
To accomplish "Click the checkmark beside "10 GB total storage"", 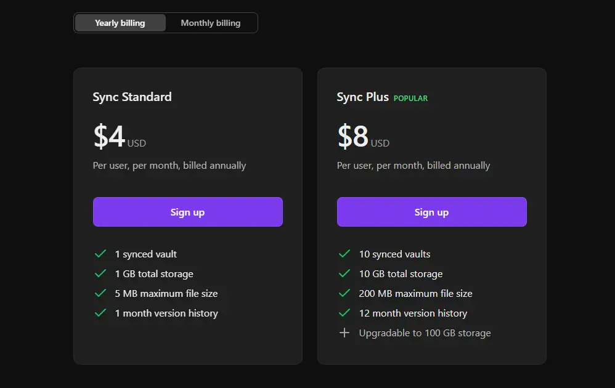I will [344, 273].
